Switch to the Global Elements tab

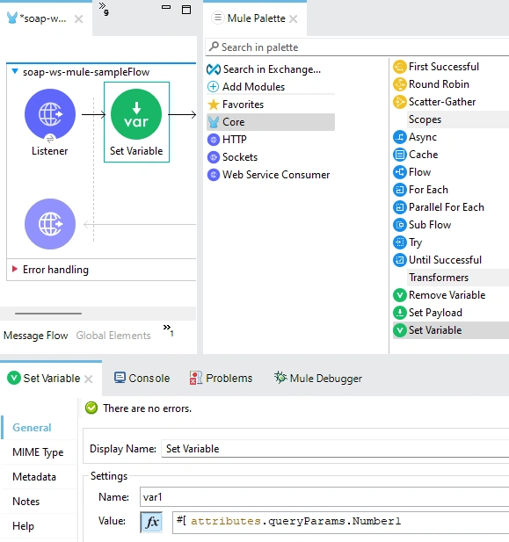click(x=113, y=336)
